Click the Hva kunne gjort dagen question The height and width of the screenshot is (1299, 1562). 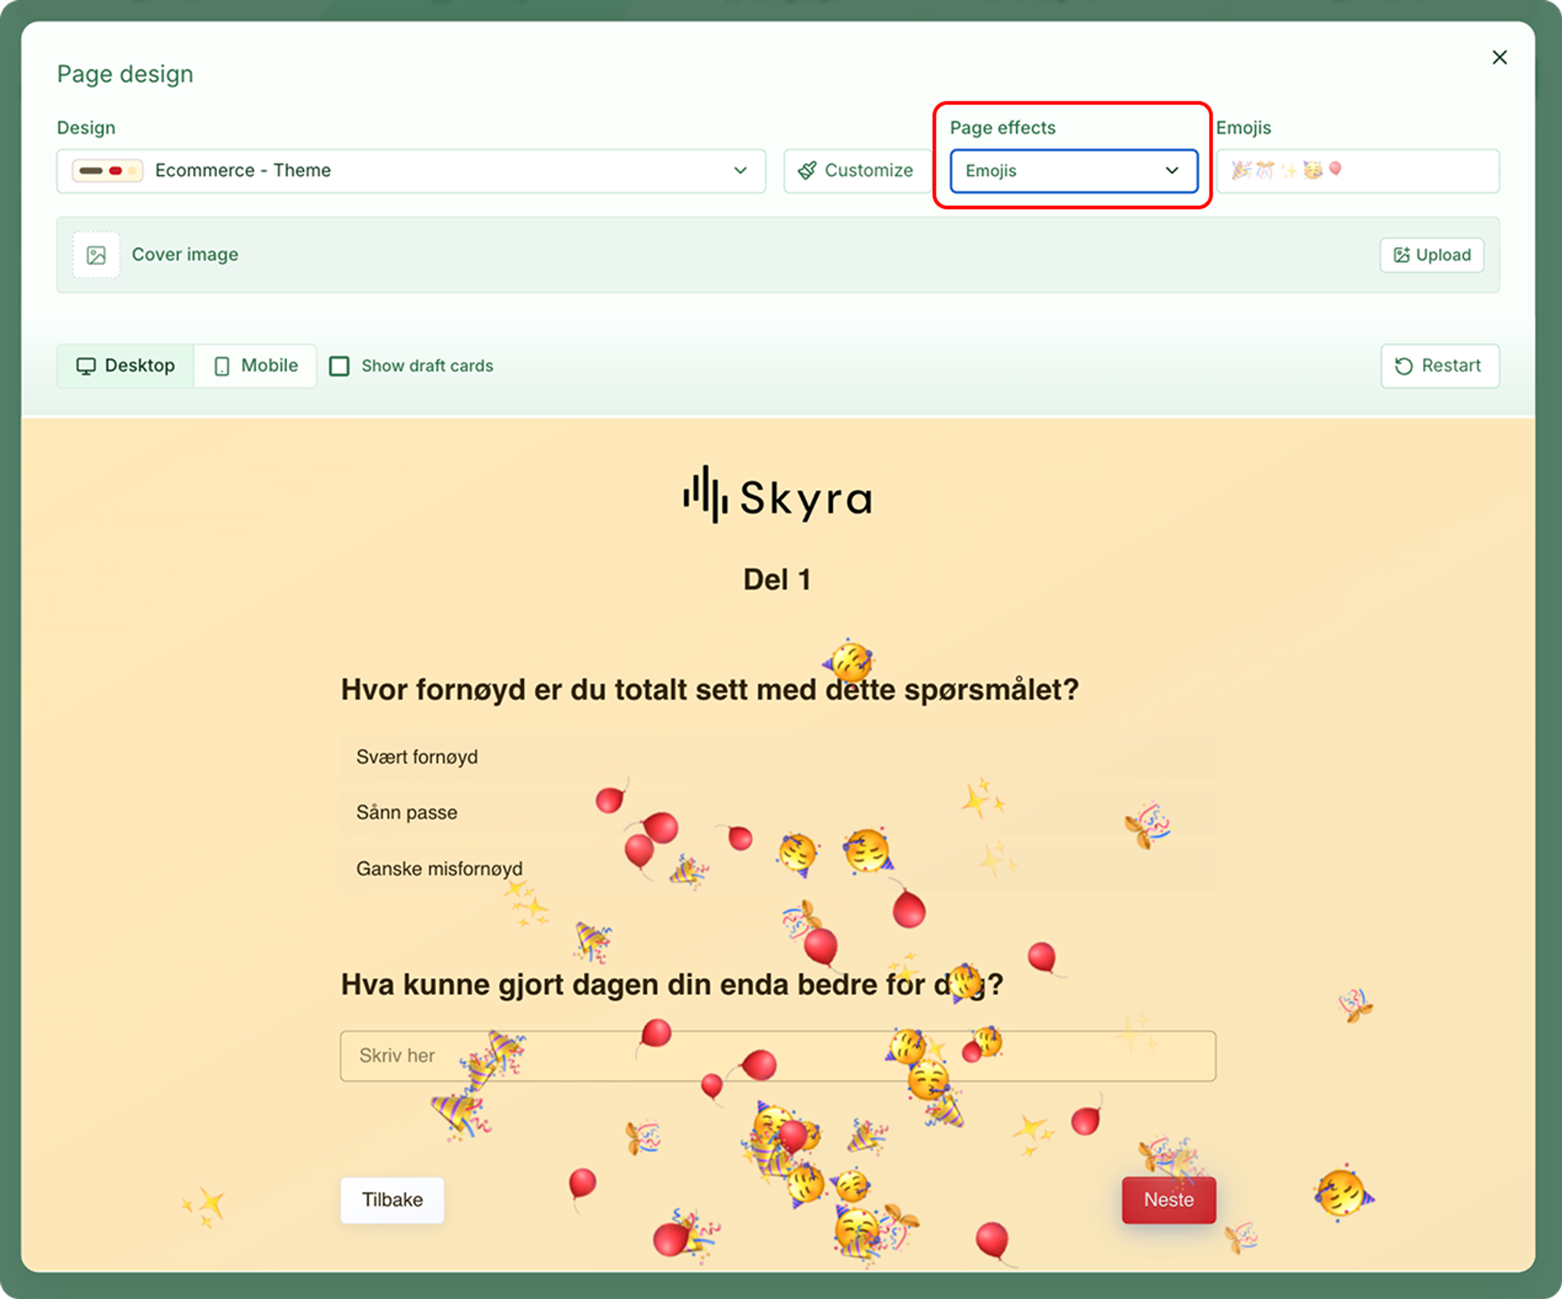point(672,985)
